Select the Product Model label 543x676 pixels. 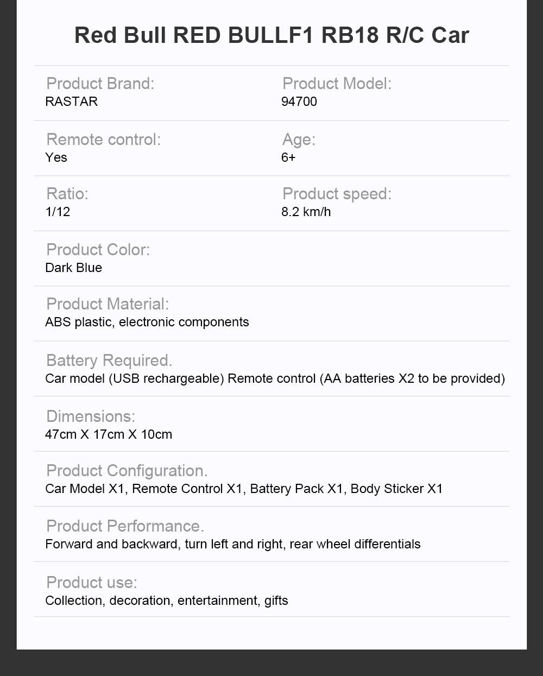tap(337, 84)
